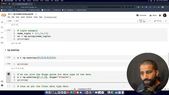This screenshot has height=95, width=169.
Task: Reload the page in Edge
Action: point(10,7)
